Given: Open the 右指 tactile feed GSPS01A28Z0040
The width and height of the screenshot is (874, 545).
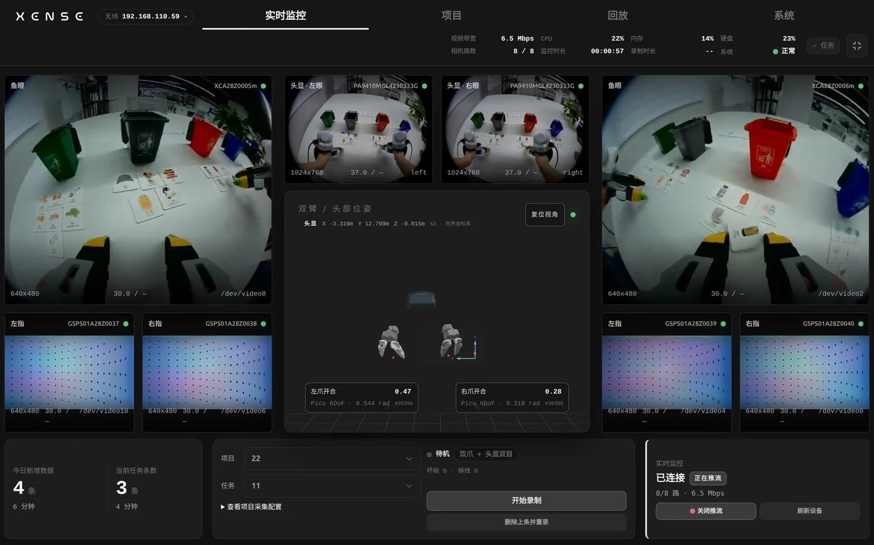Looking at the screenshot, I should 804,372.
